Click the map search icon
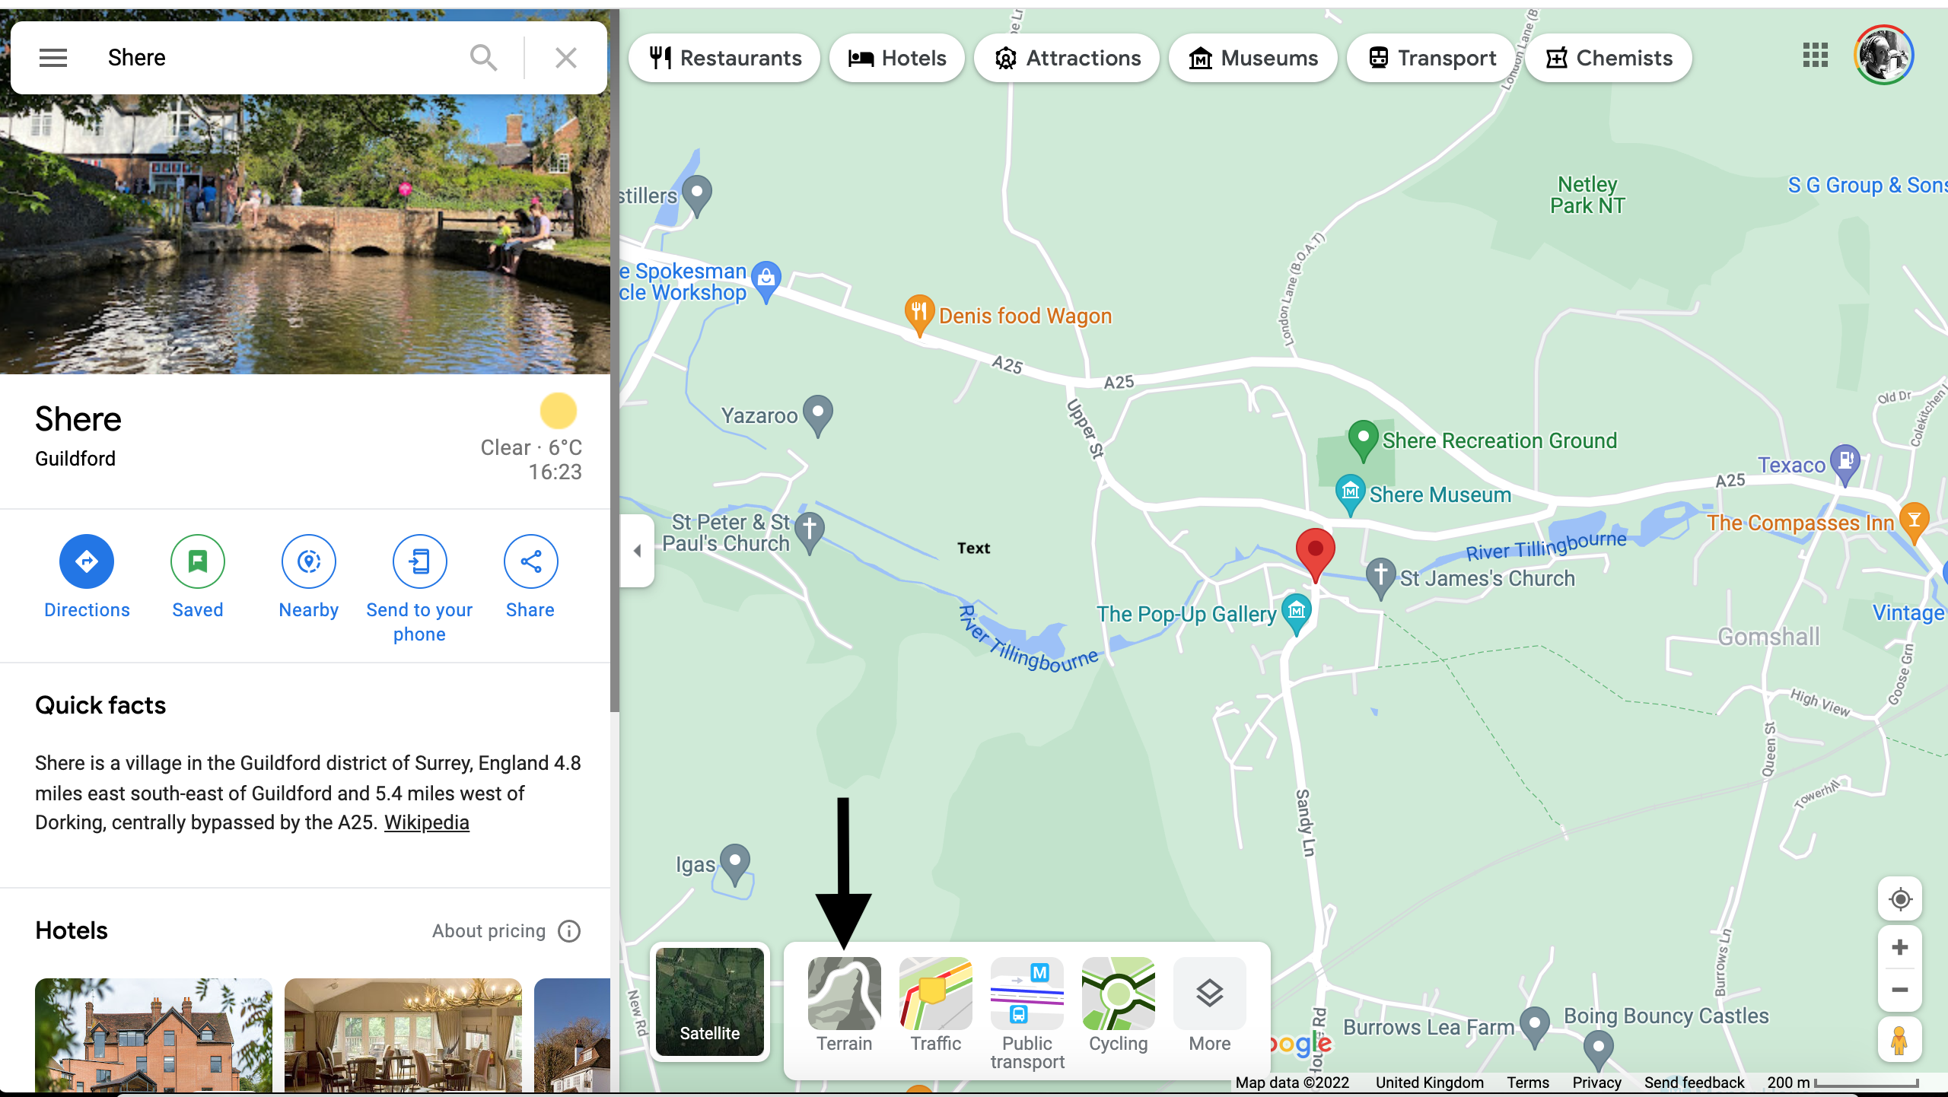Screen dimensions: 1948x1097 (483, 58)
